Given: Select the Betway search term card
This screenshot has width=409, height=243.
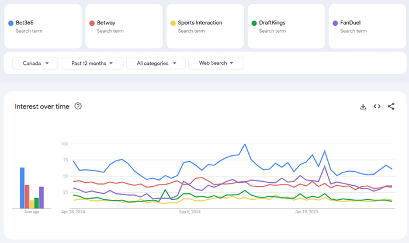Looking at the screenshot, I should click(x=124, y=26).
